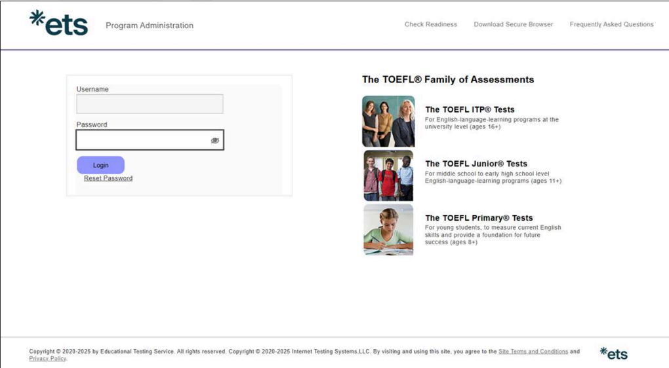669x368 pixels.
Task: Open Download Secure Browser link
Action: coord(514,24)
